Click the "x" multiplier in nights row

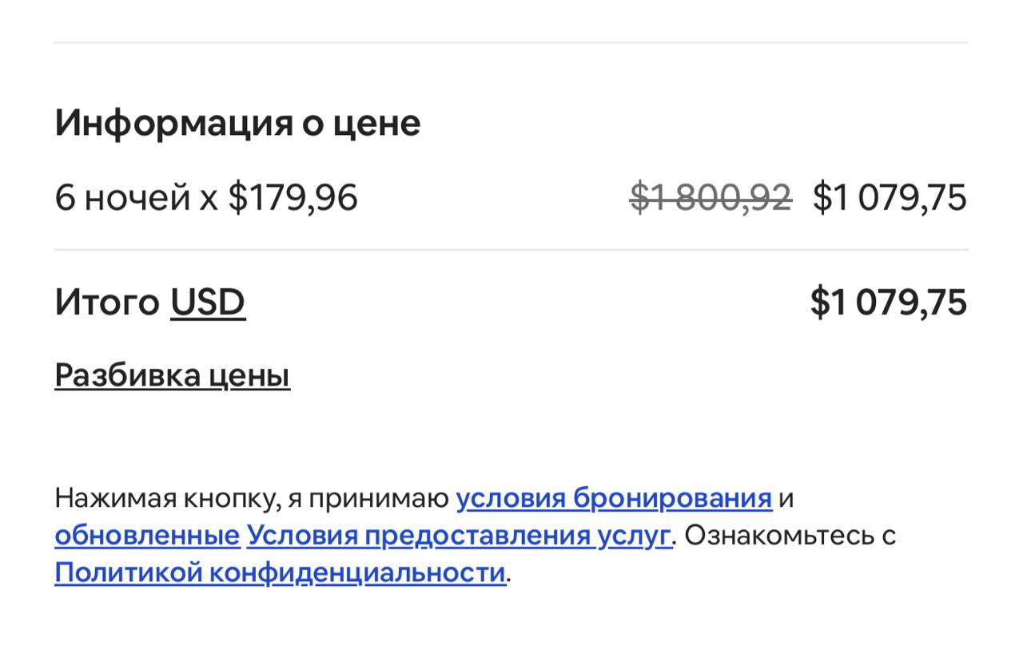(x=209, y=198)
